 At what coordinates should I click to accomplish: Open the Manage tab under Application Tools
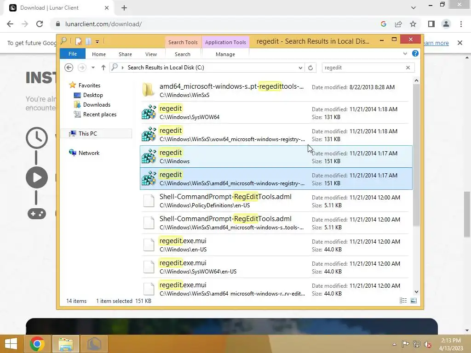(x=225, y=54)
